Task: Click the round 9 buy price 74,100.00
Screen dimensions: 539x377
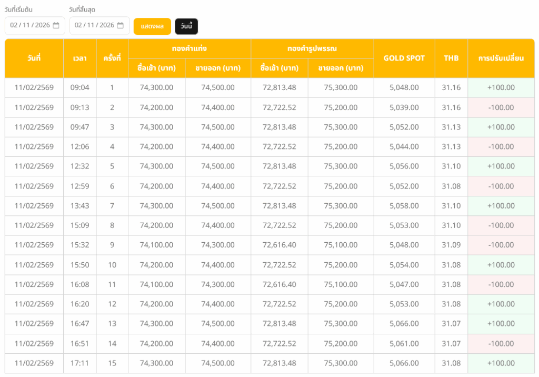Action: [x=156, y=245]
